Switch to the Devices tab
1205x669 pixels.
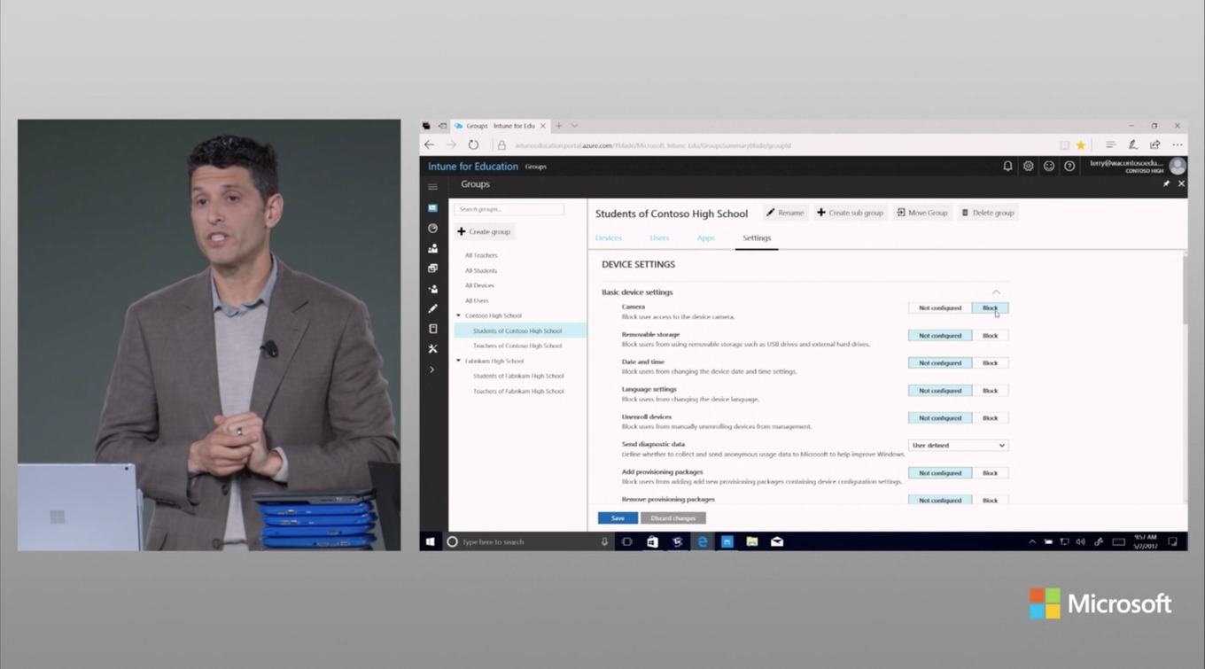coord(609,238)
